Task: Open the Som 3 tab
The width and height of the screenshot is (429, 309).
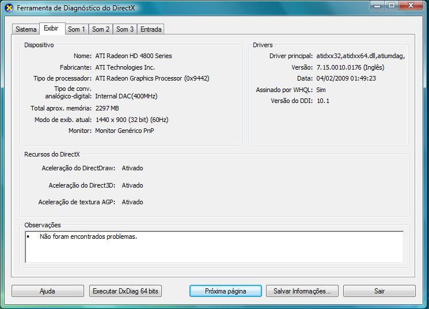Action: (125, 29)
